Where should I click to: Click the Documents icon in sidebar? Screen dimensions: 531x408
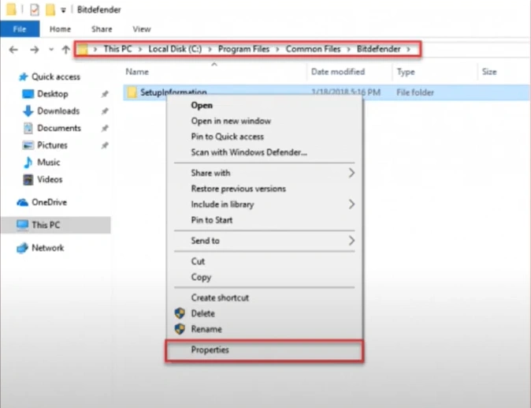tap(28, 128)
